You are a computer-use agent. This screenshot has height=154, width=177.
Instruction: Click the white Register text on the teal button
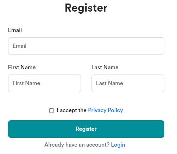[86, 129]
